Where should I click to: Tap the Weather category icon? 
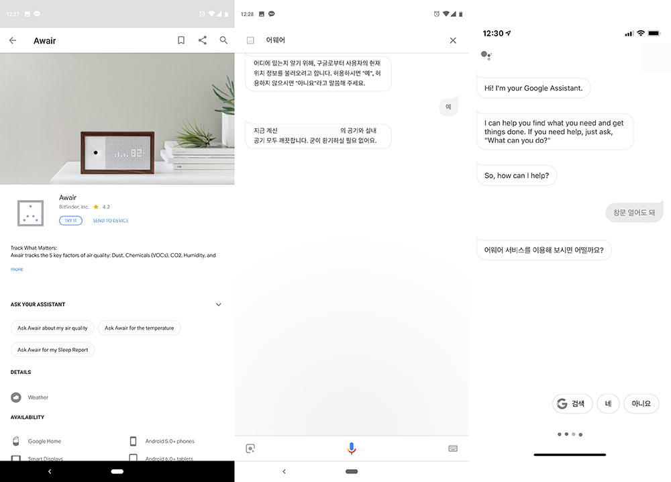(16, 397)
